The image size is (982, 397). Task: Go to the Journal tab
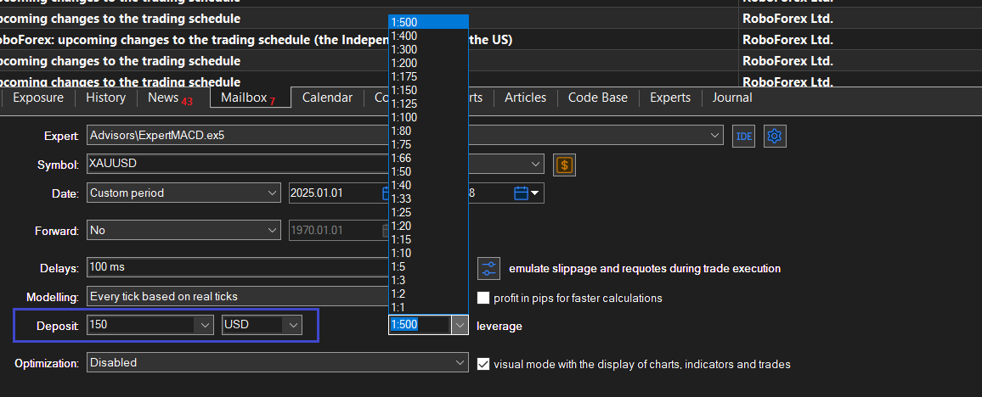[x=732, y=98]
